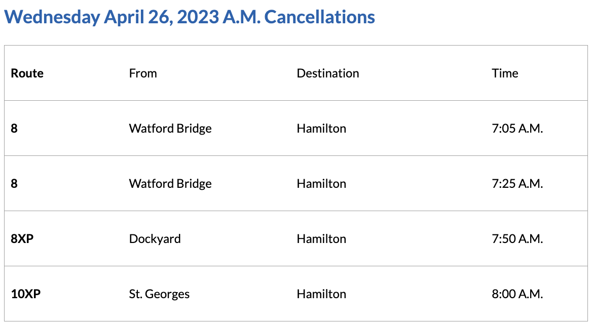Screen dimensions: 591x324
Task: Click the Wednesday April 26, 2023 Cancellations heading
Action: point(190,17)
